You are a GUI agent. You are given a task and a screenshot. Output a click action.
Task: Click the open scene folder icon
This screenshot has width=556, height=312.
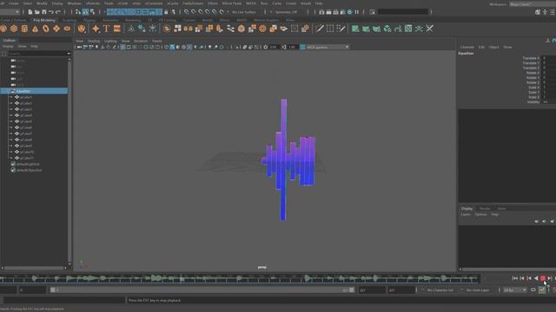click(x=36, y=11)
